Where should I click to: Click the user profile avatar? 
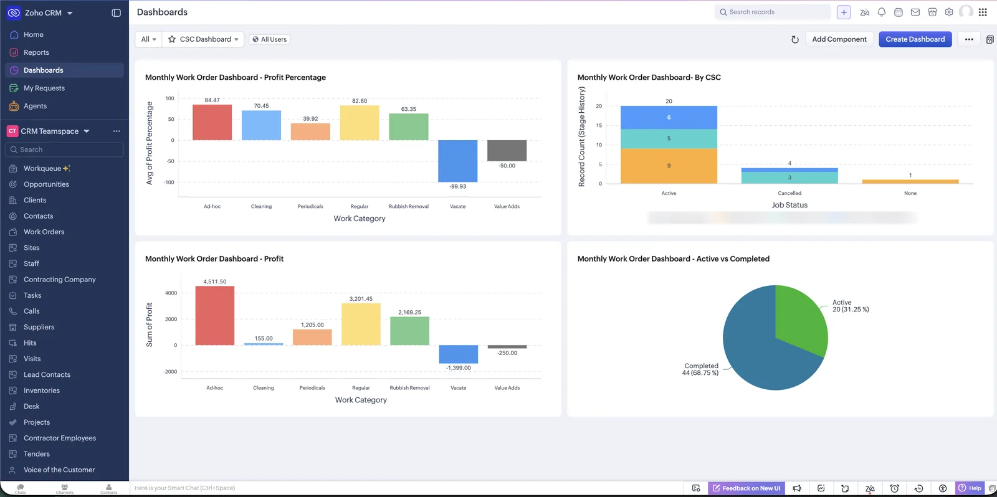(966, 11)
